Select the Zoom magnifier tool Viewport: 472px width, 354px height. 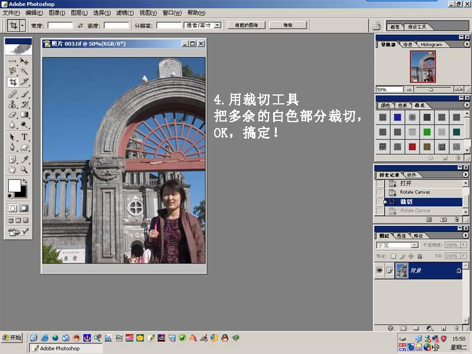[x=24, y=170]
